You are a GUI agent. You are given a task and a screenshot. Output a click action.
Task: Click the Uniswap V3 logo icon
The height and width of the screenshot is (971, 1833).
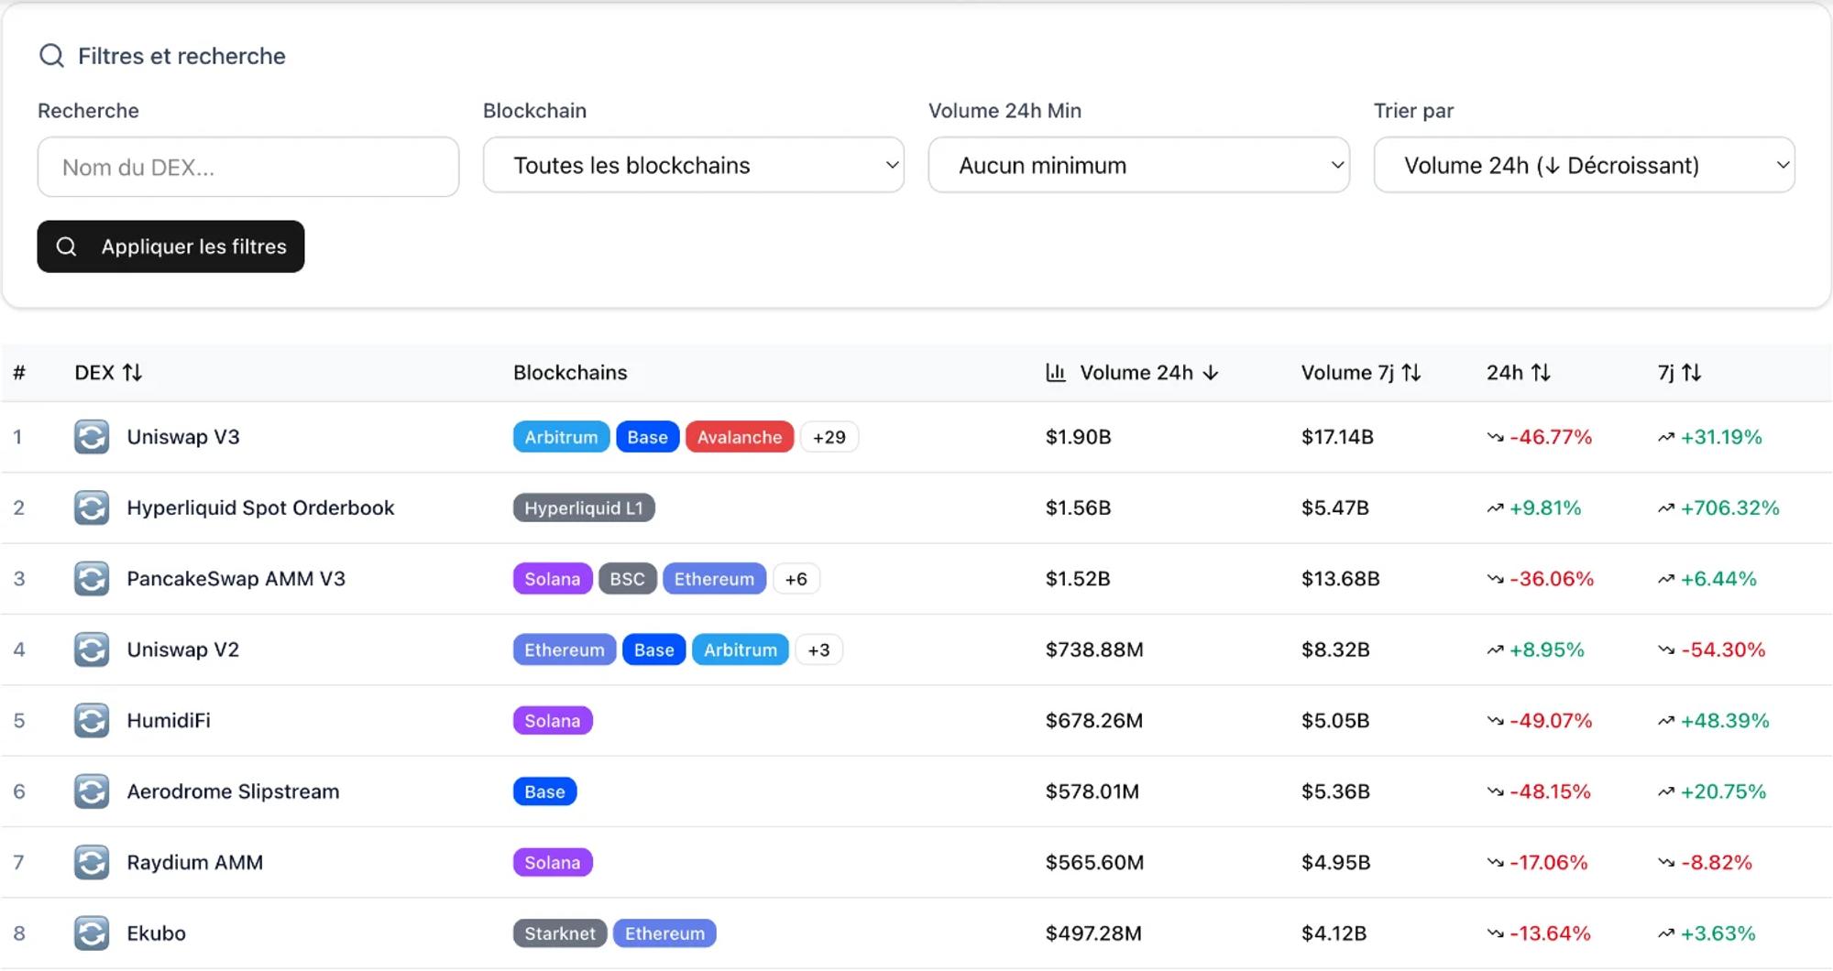92,437
